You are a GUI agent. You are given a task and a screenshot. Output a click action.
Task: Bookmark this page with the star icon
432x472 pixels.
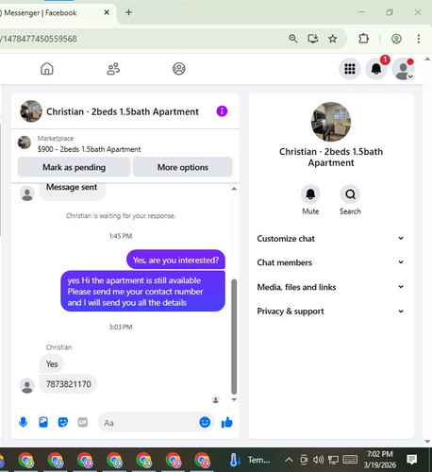pyautogui.click(x=332, y=39)
